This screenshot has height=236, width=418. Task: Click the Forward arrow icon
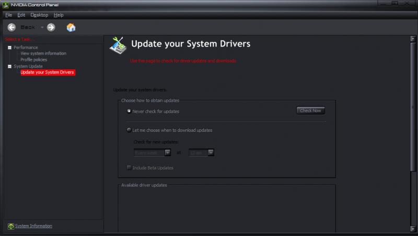coord(51,28)
